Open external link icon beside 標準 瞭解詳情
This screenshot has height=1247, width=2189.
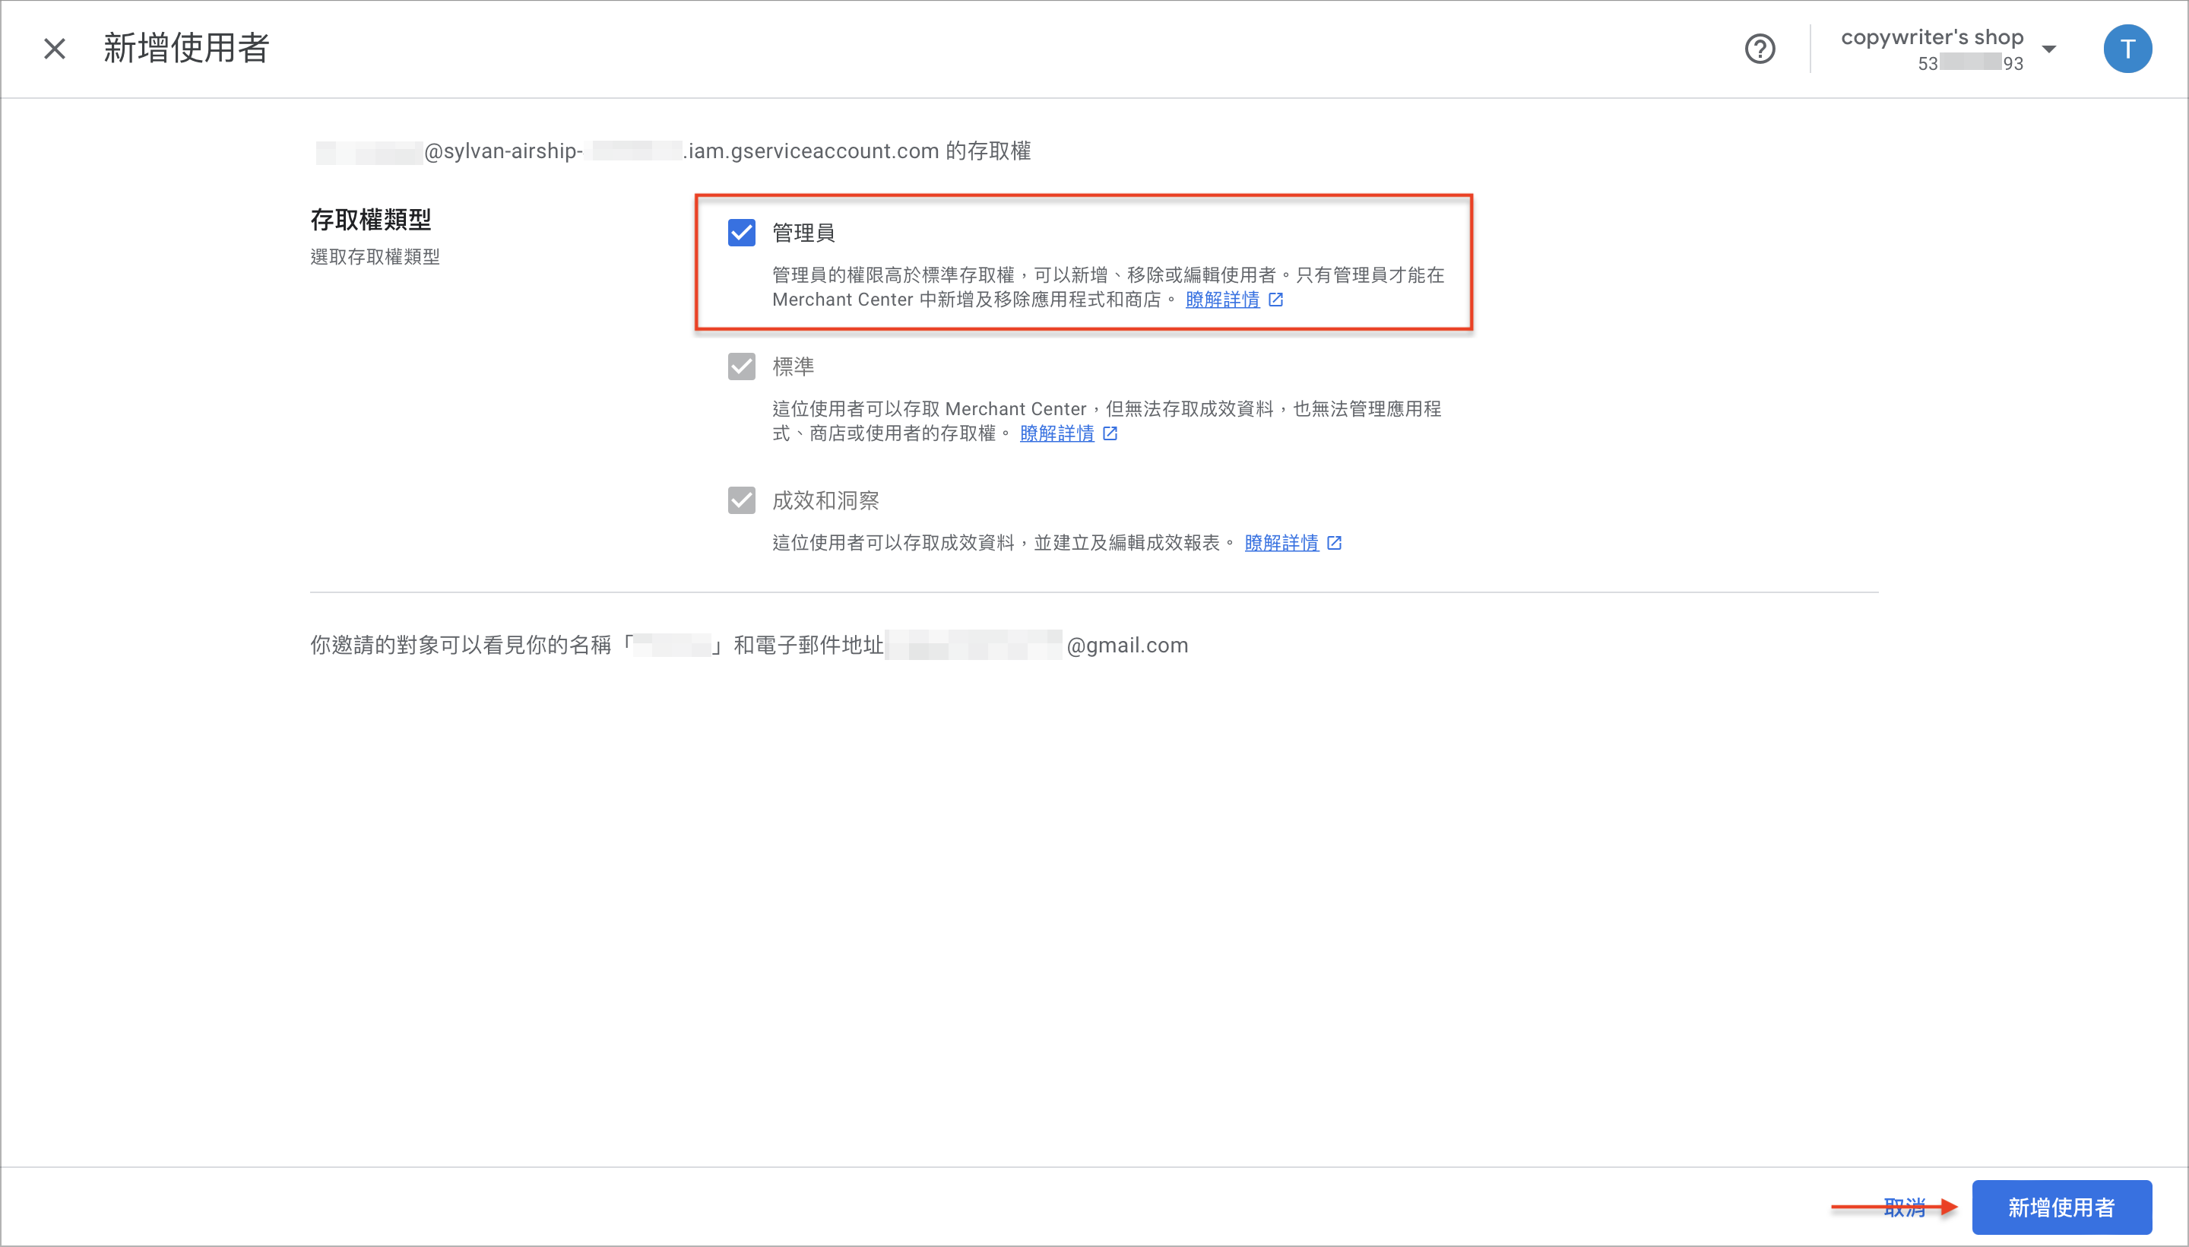tap(1110, 434)
